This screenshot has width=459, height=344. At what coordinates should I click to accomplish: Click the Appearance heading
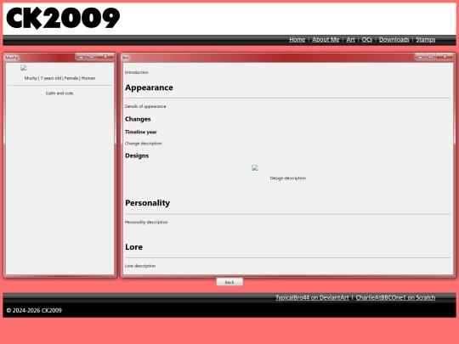pyautogui.click(x=149, y=87)
